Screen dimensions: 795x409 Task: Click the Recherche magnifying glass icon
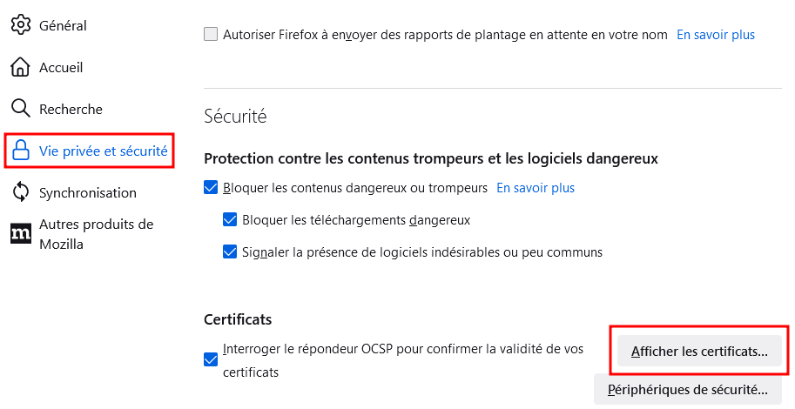(20, 109)
